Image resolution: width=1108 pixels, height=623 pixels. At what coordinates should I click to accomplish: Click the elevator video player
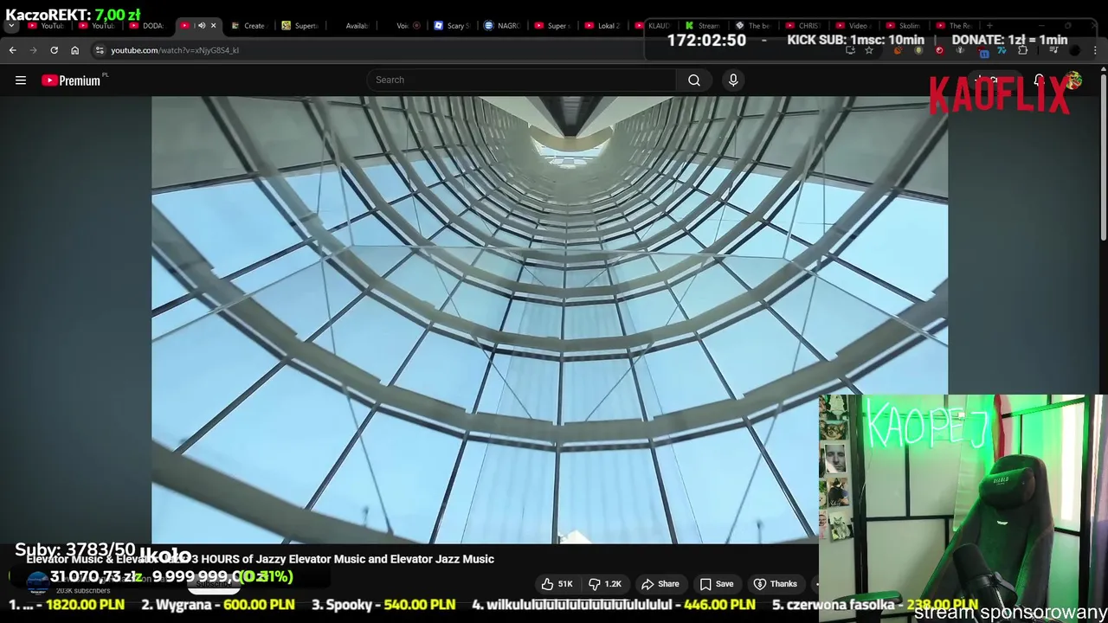coord(550,319)
